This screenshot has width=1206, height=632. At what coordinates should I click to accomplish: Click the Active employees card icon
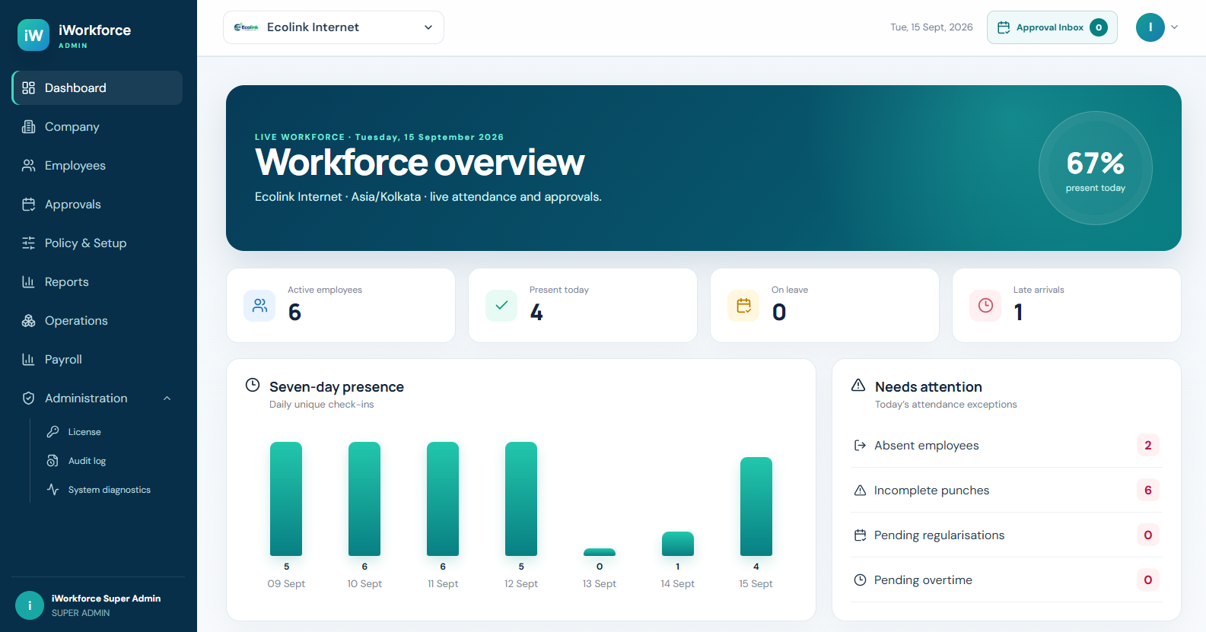259,306
